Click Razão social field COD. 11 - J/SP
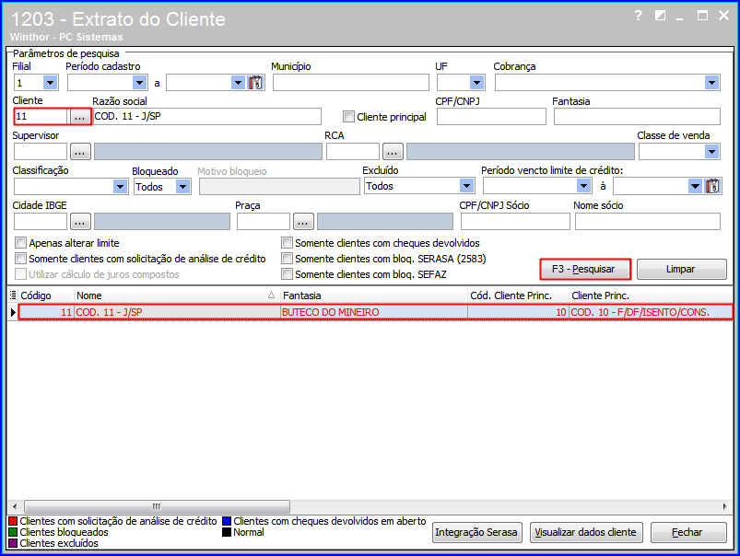This screenshot has width=740, height=556. [x=206, y=117]
